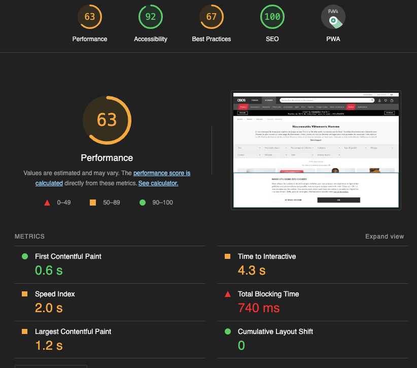Click the Best Practices category label
417x368 pixels.
coord(212,39)
